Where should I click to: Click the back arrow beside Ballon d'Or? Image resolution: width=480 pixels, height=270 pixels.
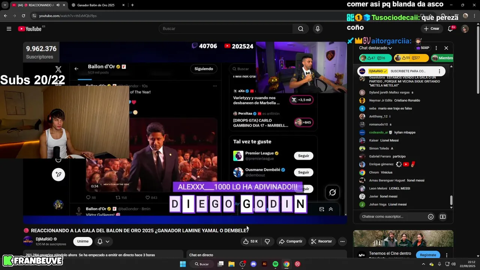[76, 69]
